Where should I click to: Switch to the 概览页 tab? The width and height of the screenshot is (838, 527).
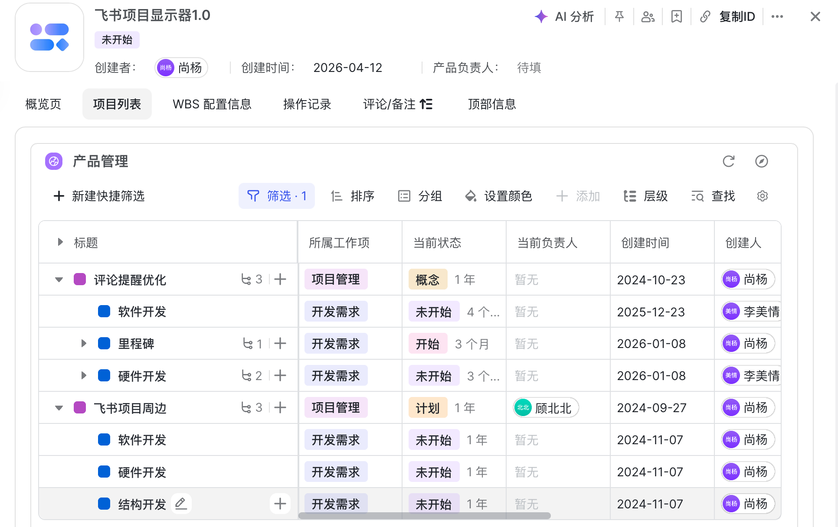click(x=43, y=104)
